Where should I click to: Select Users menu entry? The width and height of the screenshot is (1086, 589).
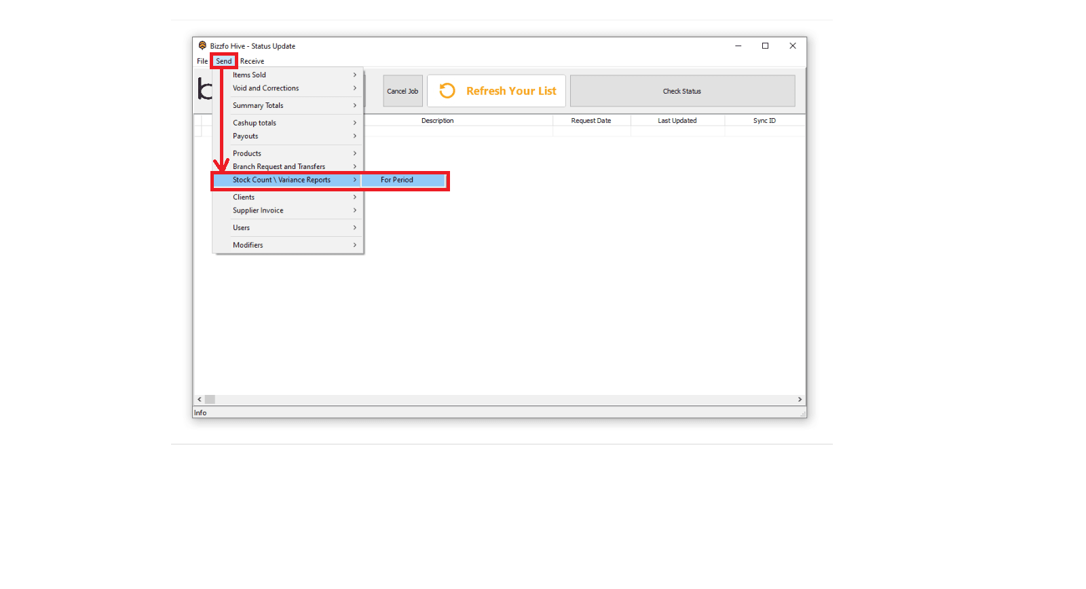[x=288, y=227]
